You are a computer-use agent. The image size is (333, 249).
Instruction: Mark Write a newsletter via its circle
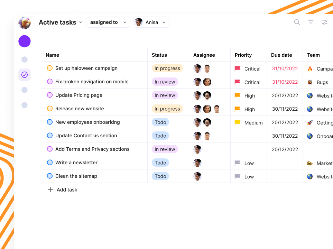point(49,162)
